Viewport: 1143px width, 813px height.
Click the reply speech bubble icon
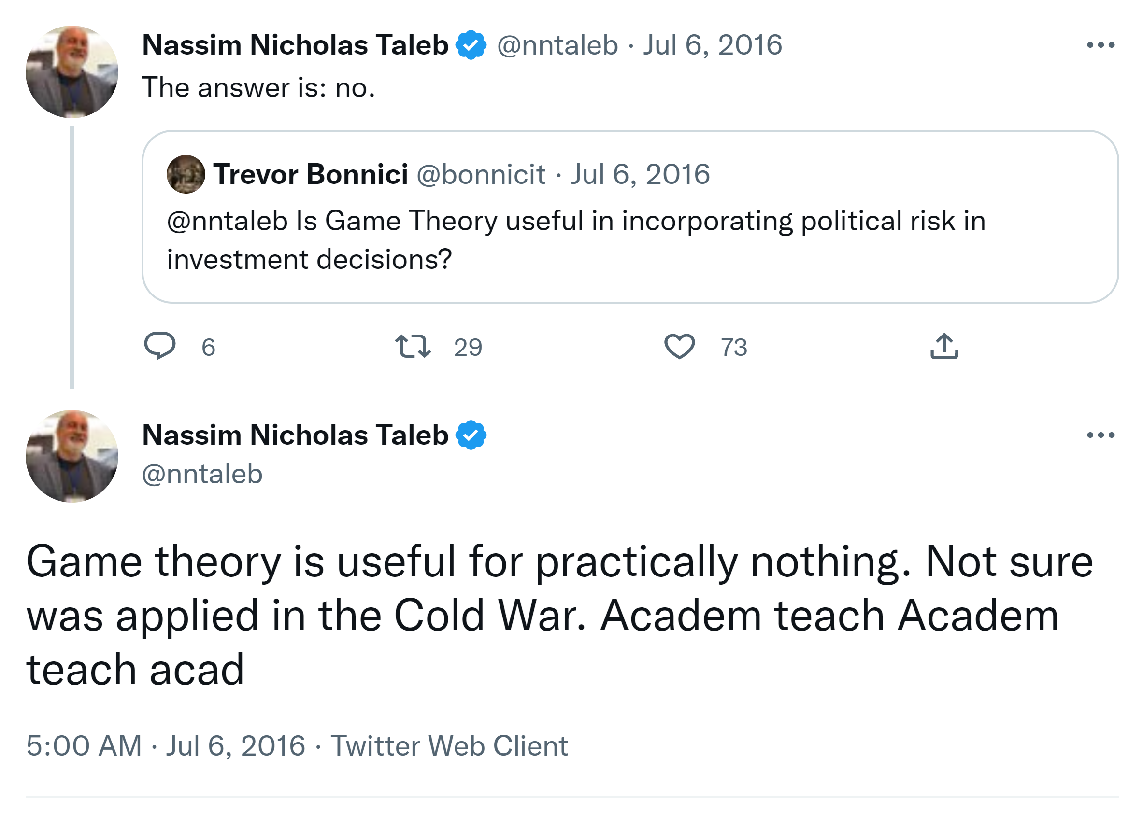(x=159, y=346)
